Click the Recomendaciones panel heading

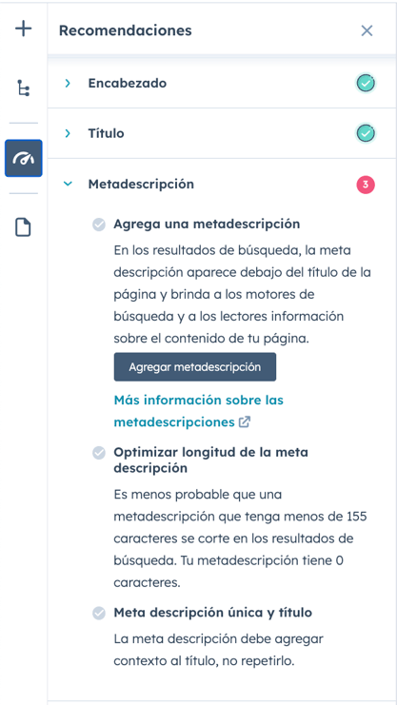click(x=125, y=30)
